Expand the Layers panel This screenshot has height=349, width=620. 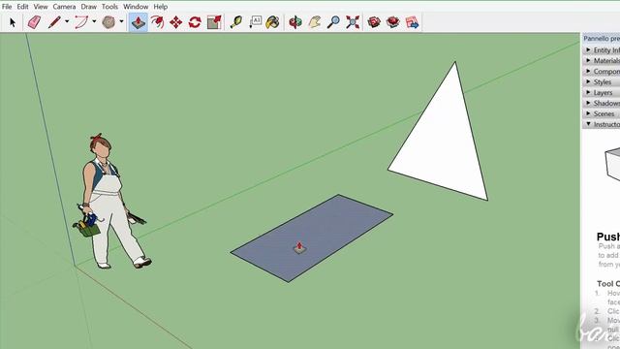pos(602,93)
